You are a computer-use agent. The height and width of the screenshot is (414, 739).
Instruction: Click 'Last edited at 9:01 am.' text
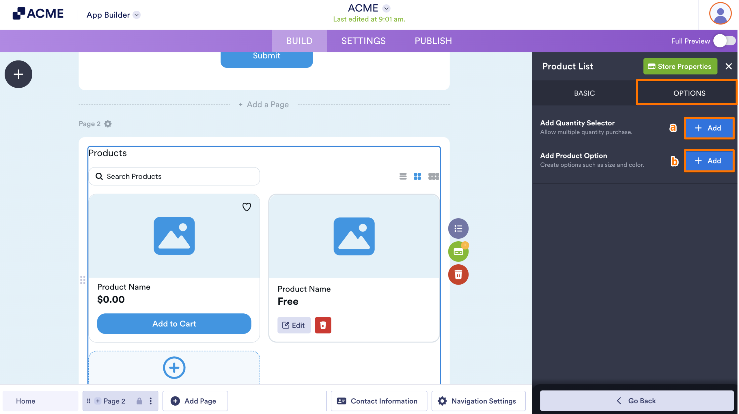[x=370, y=19]
